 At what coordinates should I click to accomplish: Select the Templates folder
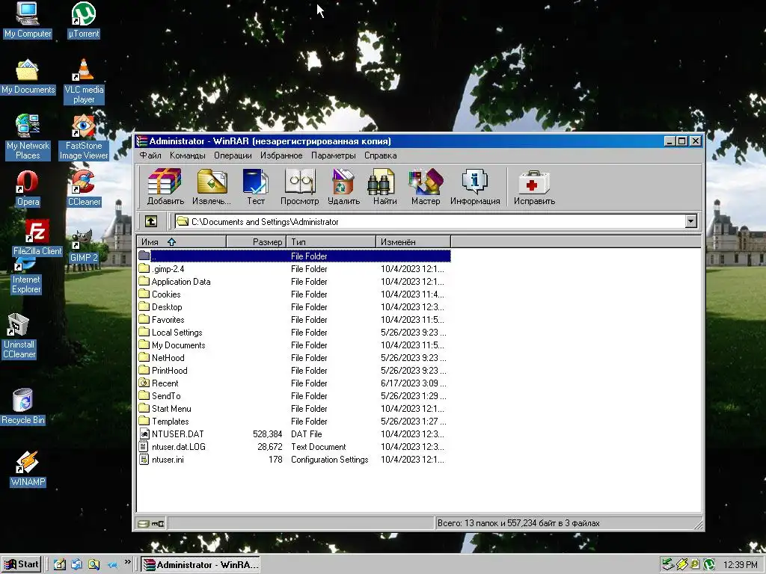(293, 422)
